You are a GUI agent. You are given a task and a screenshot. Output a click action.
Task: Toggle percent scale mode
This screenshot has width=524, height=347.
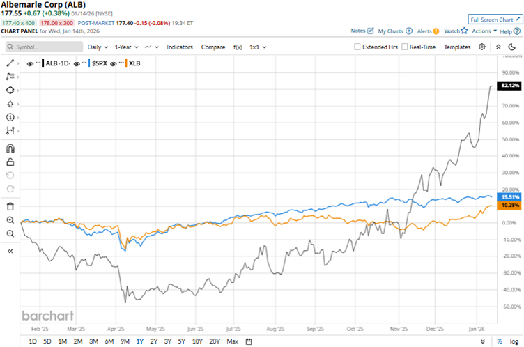(500, 341)
